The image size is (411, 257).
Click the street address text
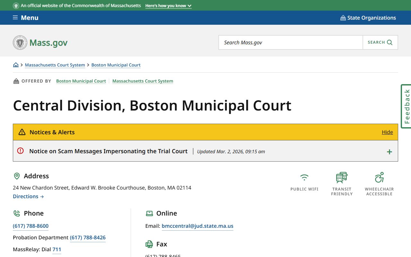(102, 188)
